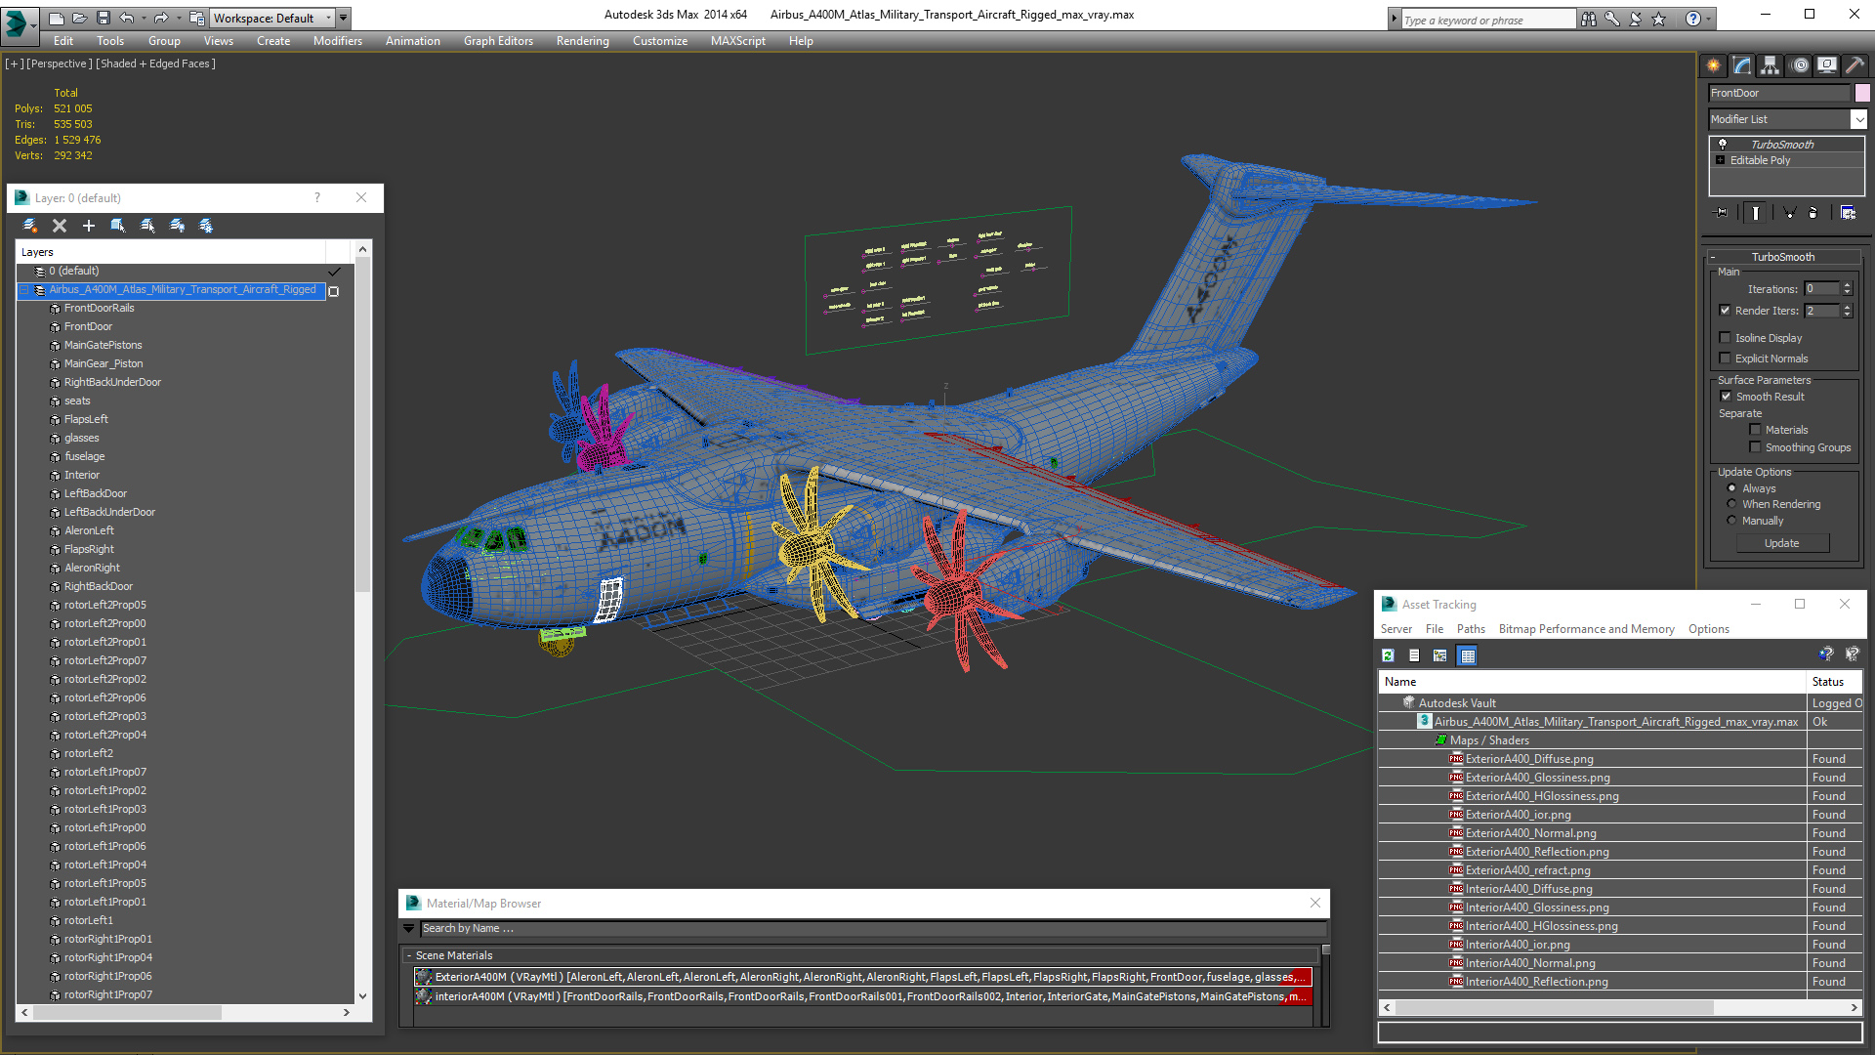Screen dimensions: 1875x1055
Task: Click the Favorites star icon
Action: [x=1659, y=19]
